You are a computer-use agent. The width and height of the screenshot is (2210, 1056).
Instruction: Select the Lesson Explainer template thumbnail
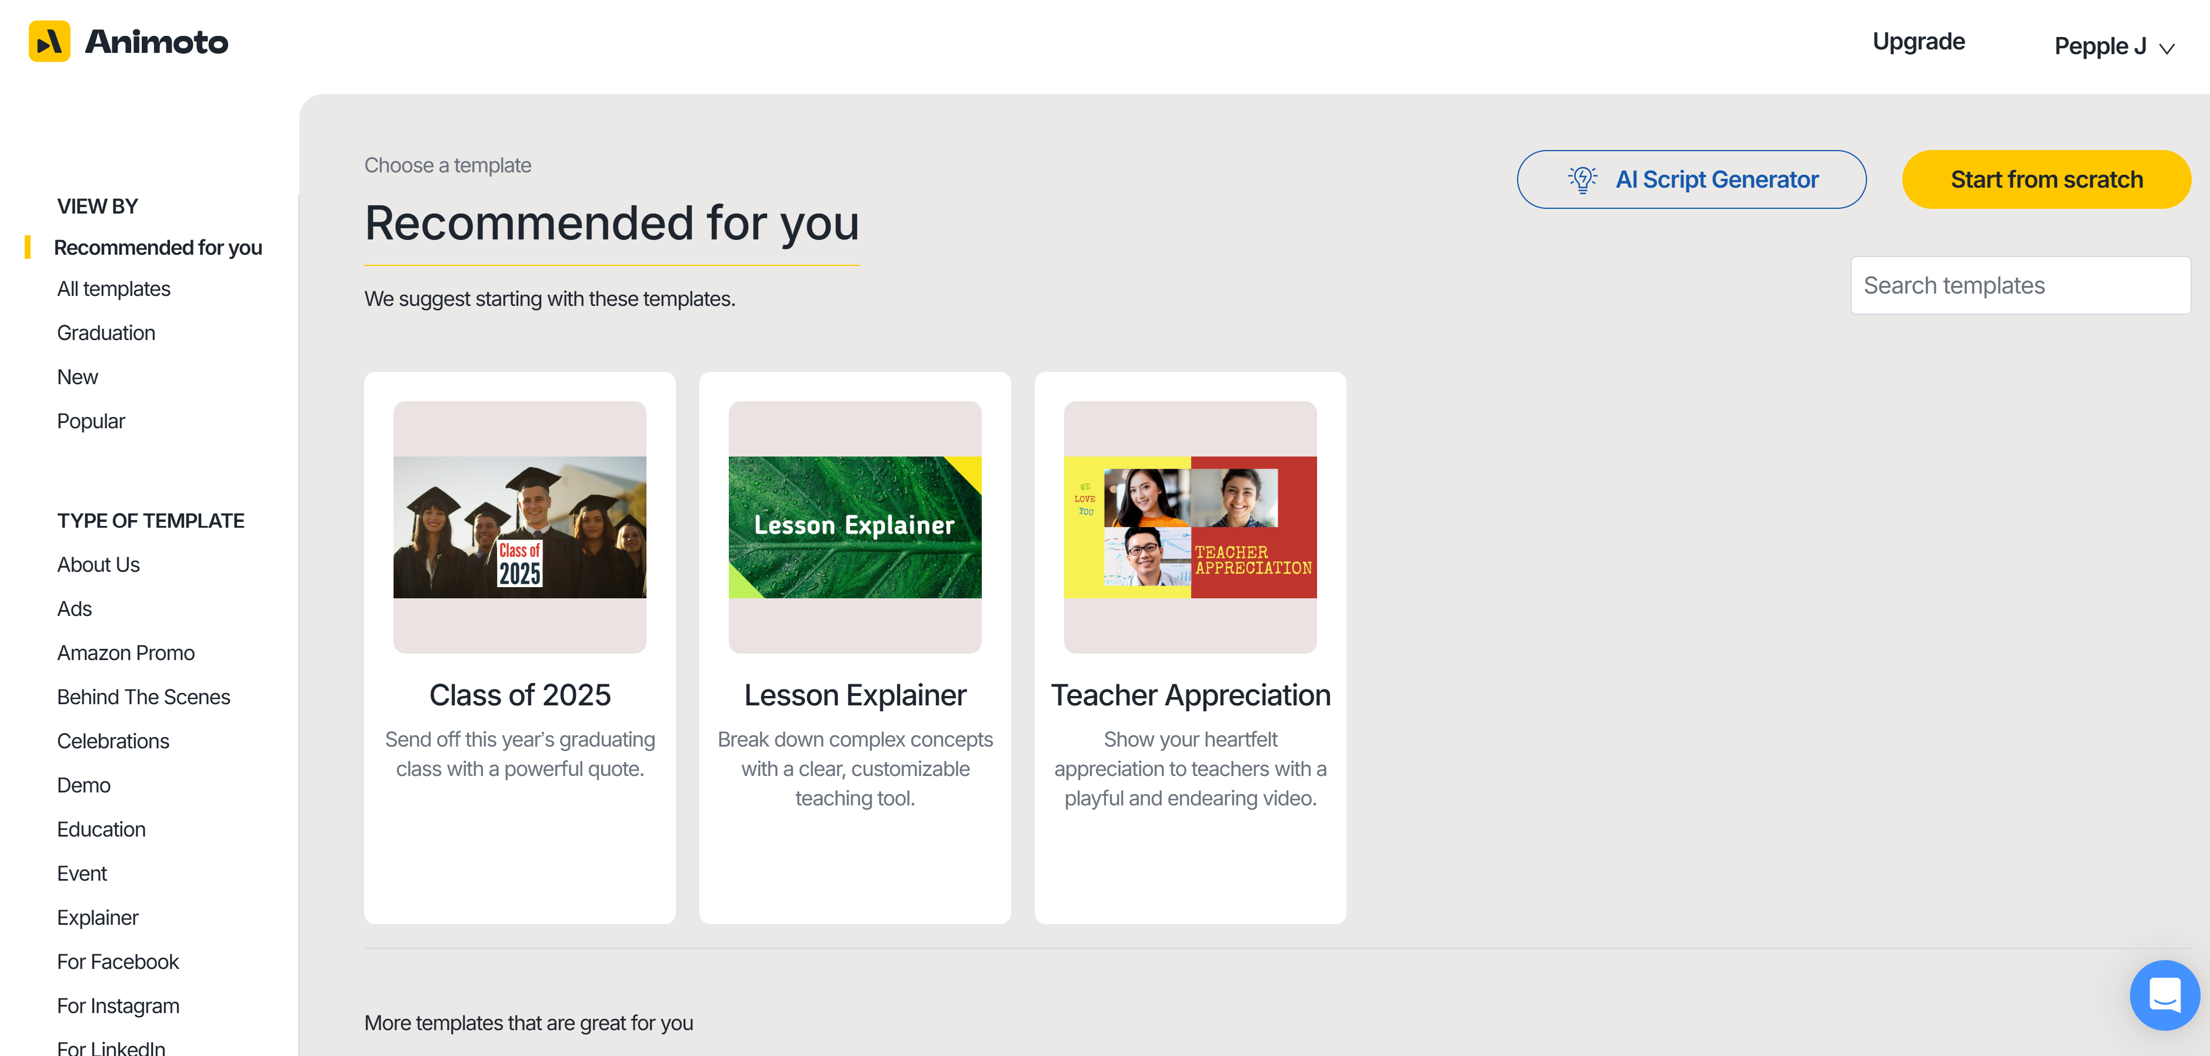[855, 527]
